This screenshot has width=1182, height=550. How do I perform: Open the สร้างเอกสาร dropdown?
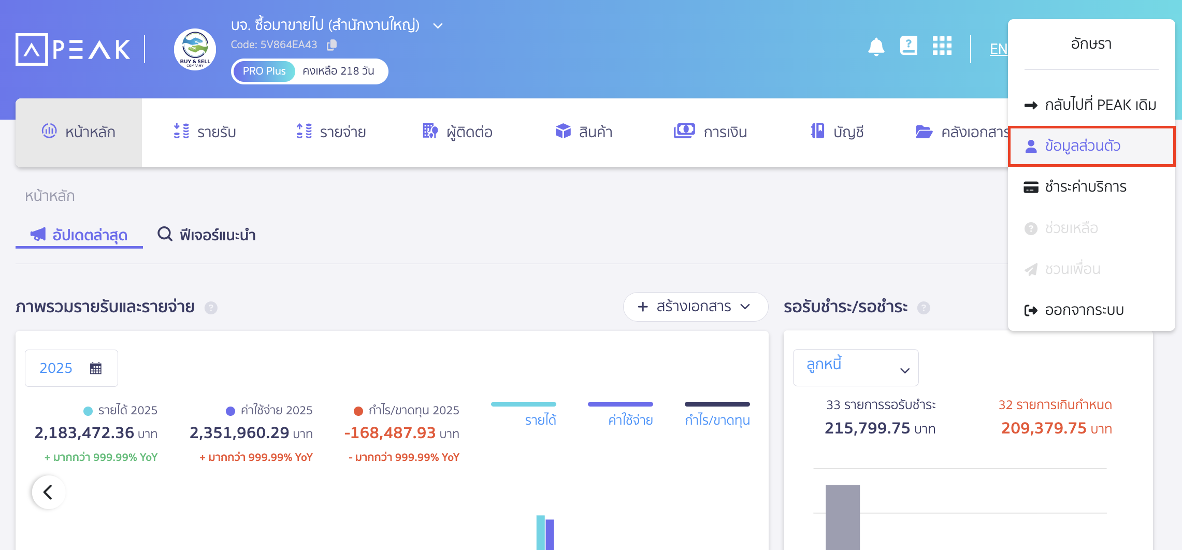tap(695, 307)
